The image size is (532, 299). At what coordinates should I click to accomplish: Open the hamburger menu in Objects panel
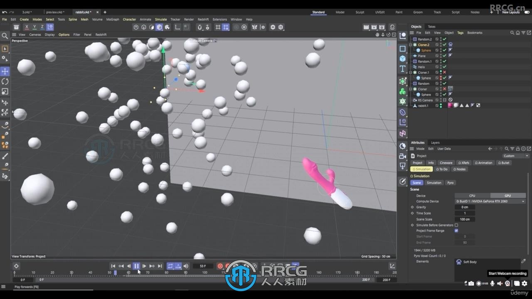[x=412, y=33]
